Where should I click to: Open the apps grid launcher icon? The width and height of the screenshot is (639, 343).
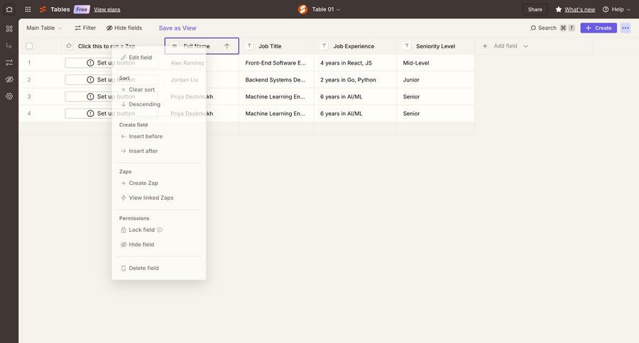coord(28,9)
